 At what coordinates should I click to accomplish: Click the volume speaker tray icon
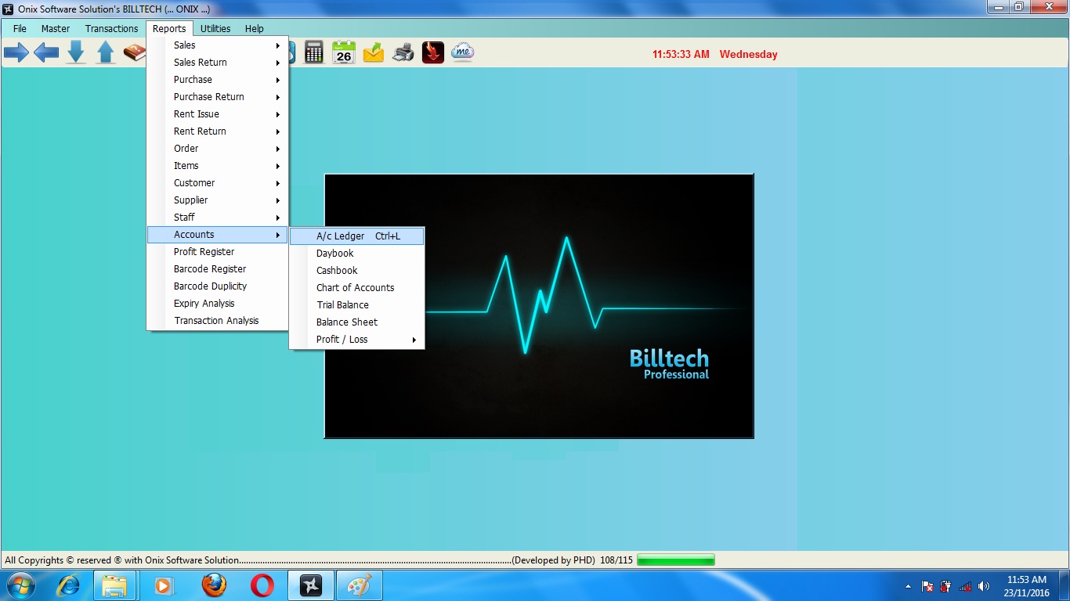(984, 586)
